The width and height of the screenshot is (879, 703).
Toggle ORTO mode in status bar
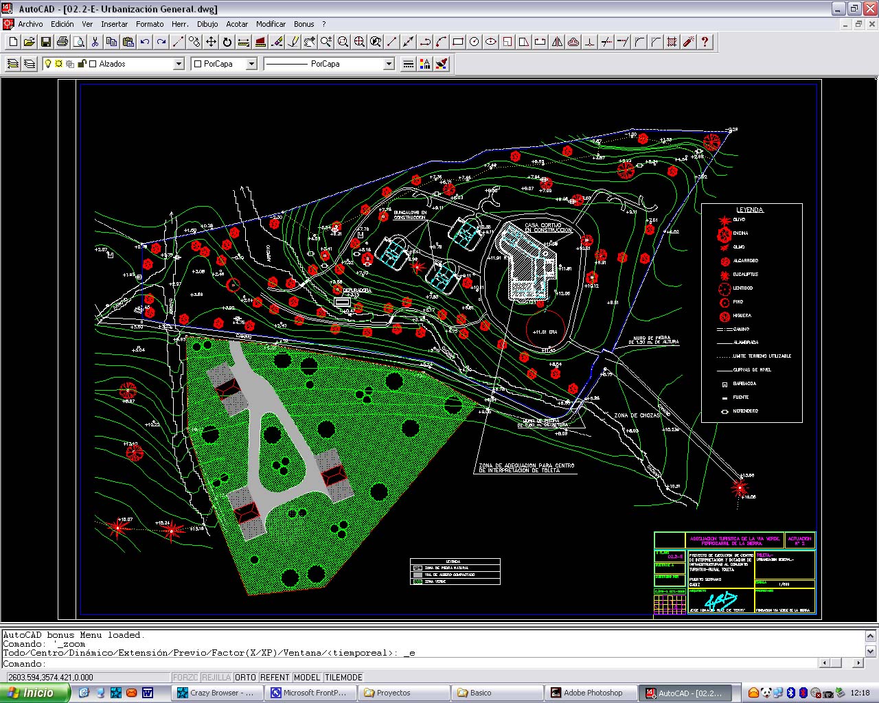pos(245,678)
